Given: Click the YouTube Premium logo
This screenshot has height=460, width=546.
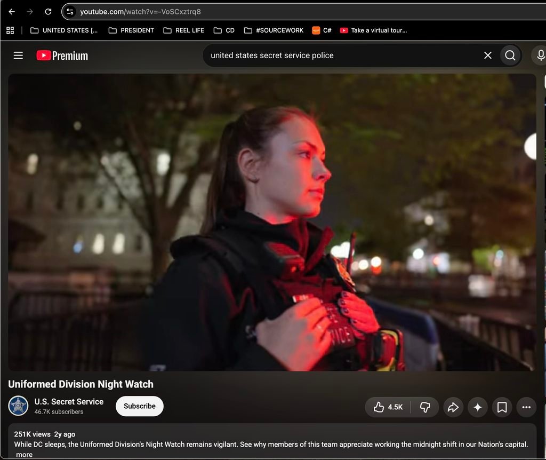Looking at the screenshot, I should 62,55.
